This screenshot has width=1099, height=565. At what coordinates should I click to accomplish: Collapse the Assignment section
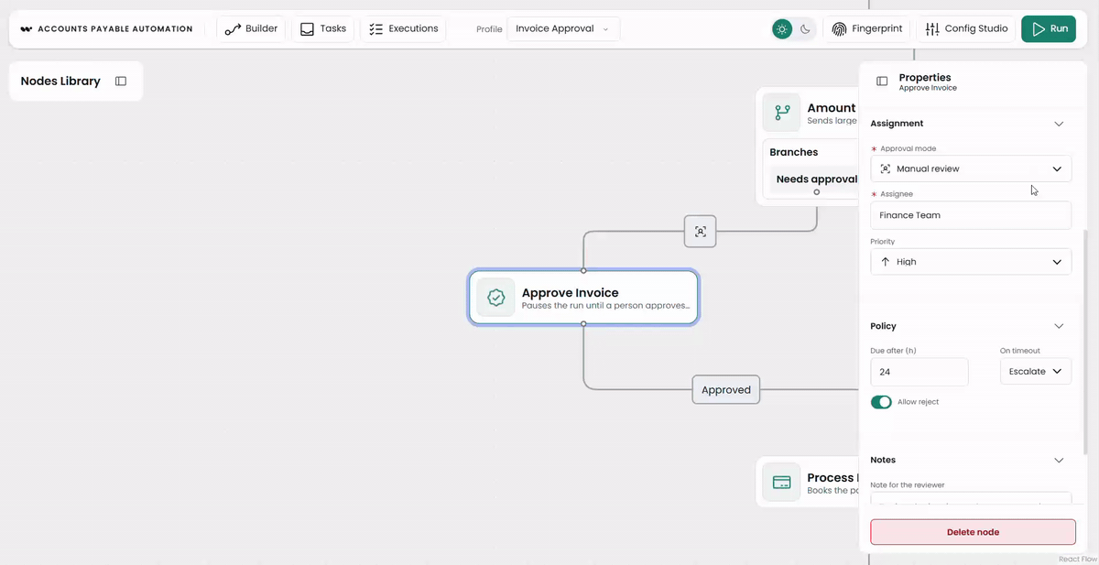[x=1059, y=124]
